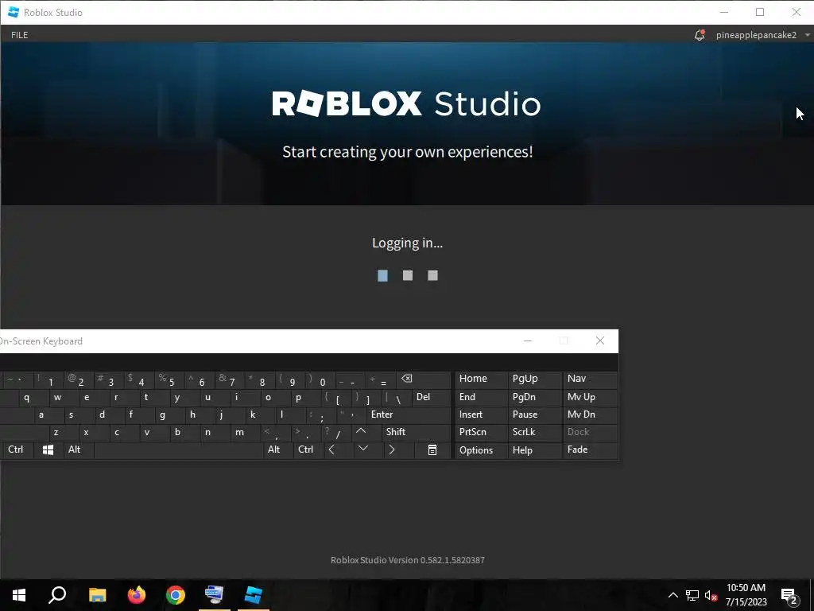Screen dimensions: 814x611
Task: Toggle the right Shift key on the keyboard
Action: point(417,432)
